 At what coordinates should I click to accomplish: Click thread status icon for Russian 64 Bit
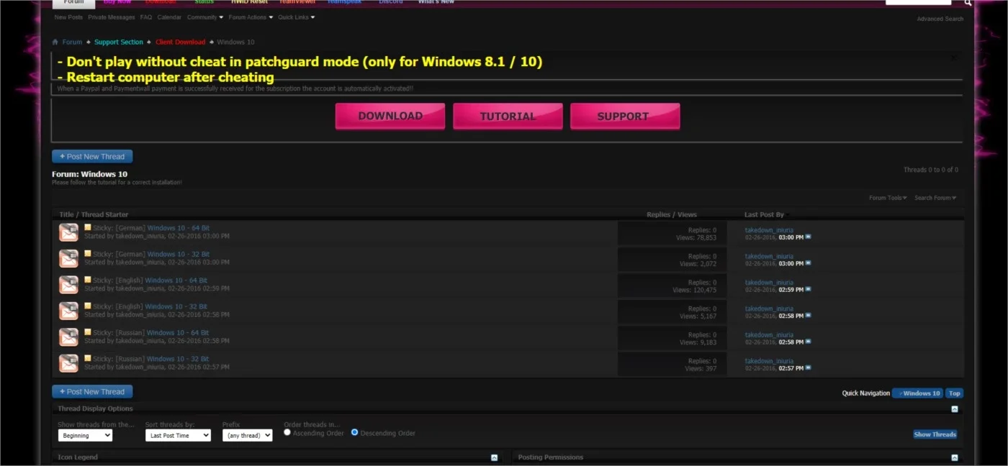pos(68,337)
